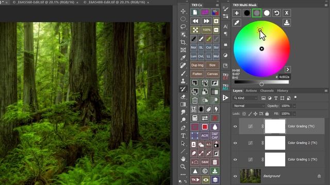Open Opacity slider dropdown arrow

click(x=294, y=106)
